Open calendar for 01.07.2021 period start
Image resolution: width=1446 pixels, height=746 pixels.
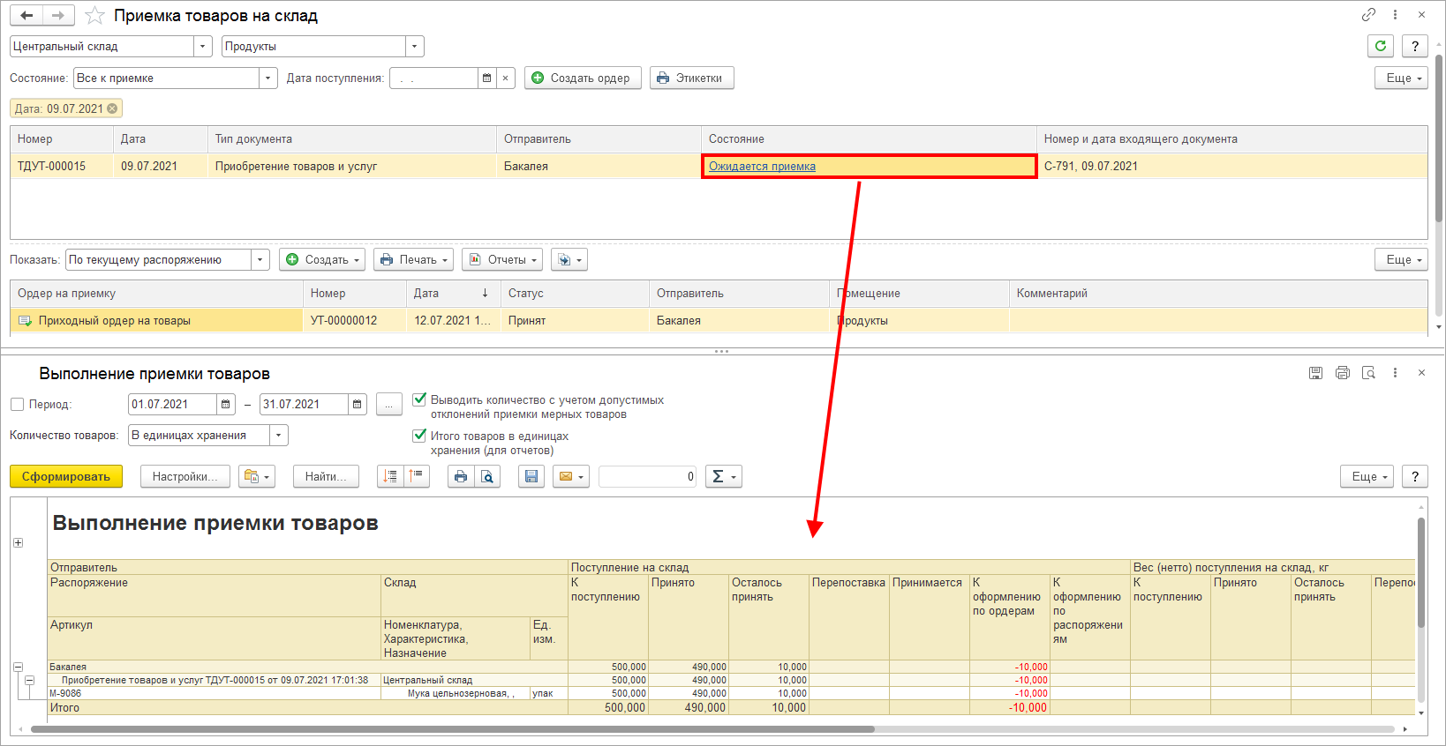coord(226,404)
